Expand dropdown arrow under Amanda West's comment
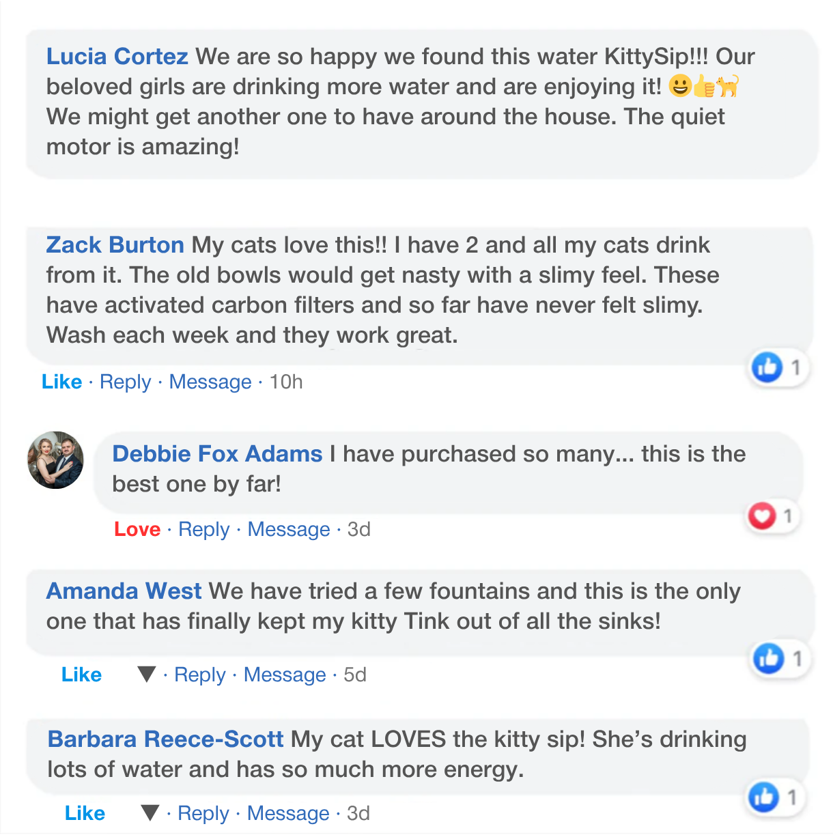This screenshot has height=835, width=833. coord(147,675)
